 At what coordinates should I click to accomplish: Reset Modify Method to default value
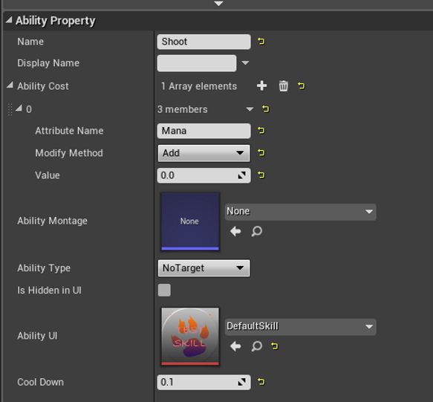(x=261, y=152)
